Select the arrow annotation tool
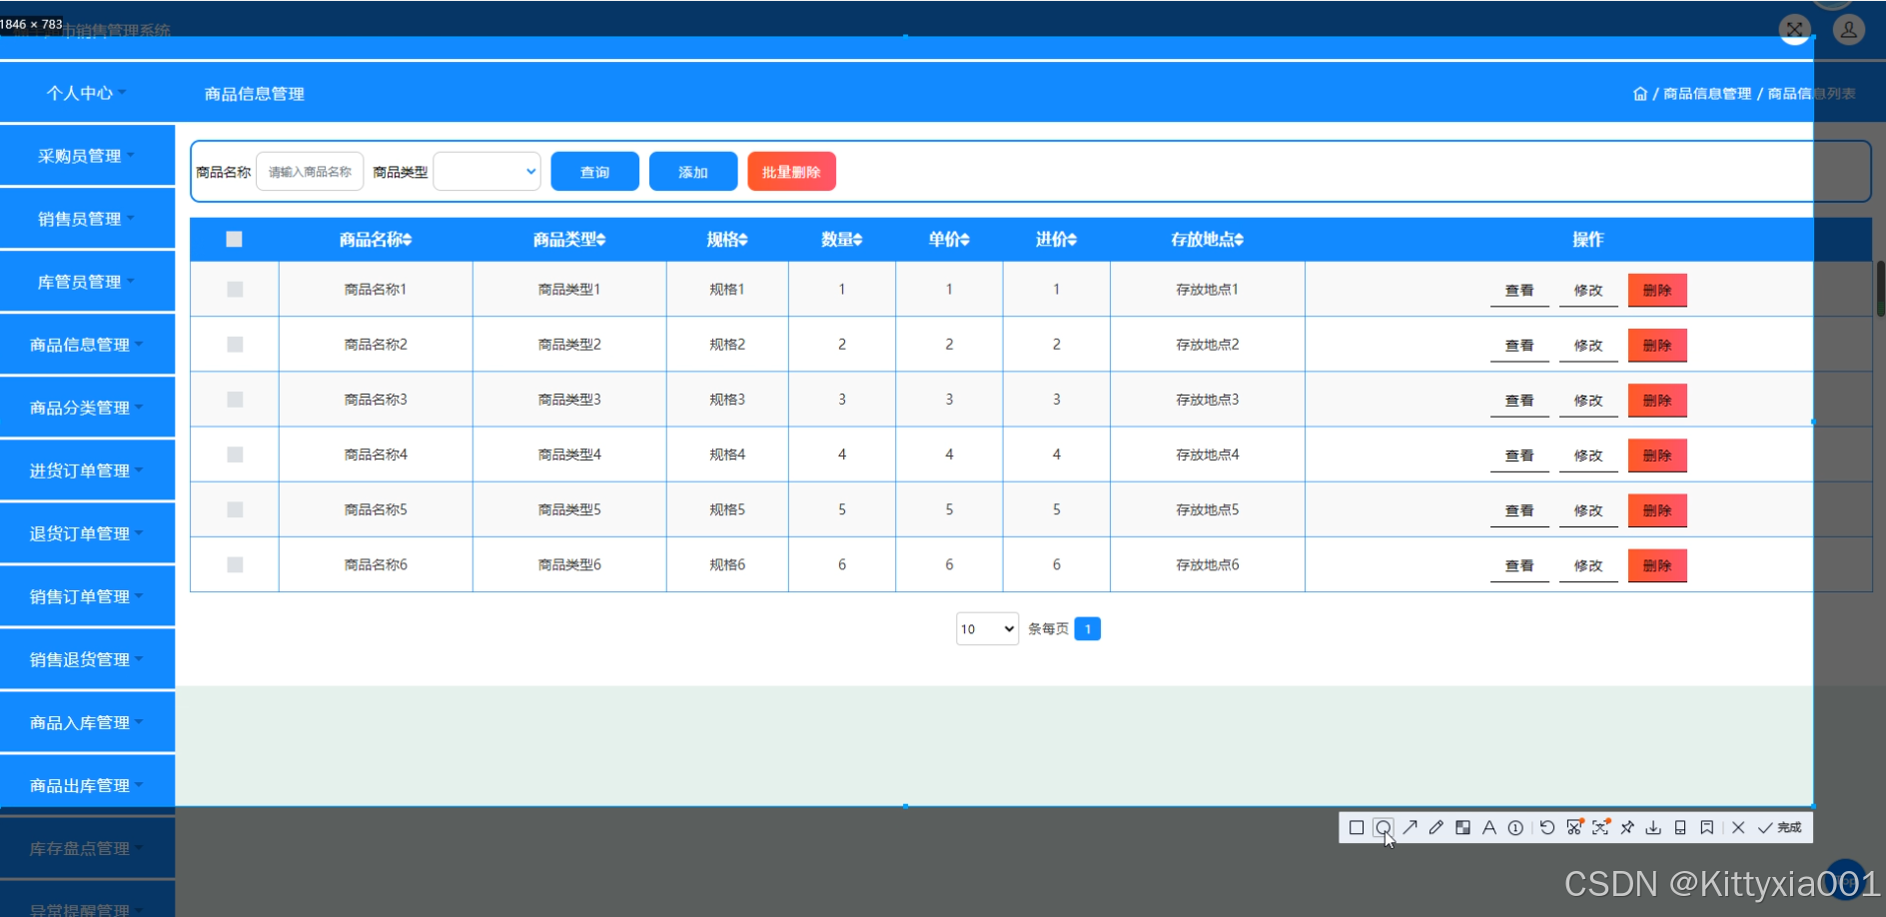Viewport: 1886px width, 917px height. (1410, 827)
